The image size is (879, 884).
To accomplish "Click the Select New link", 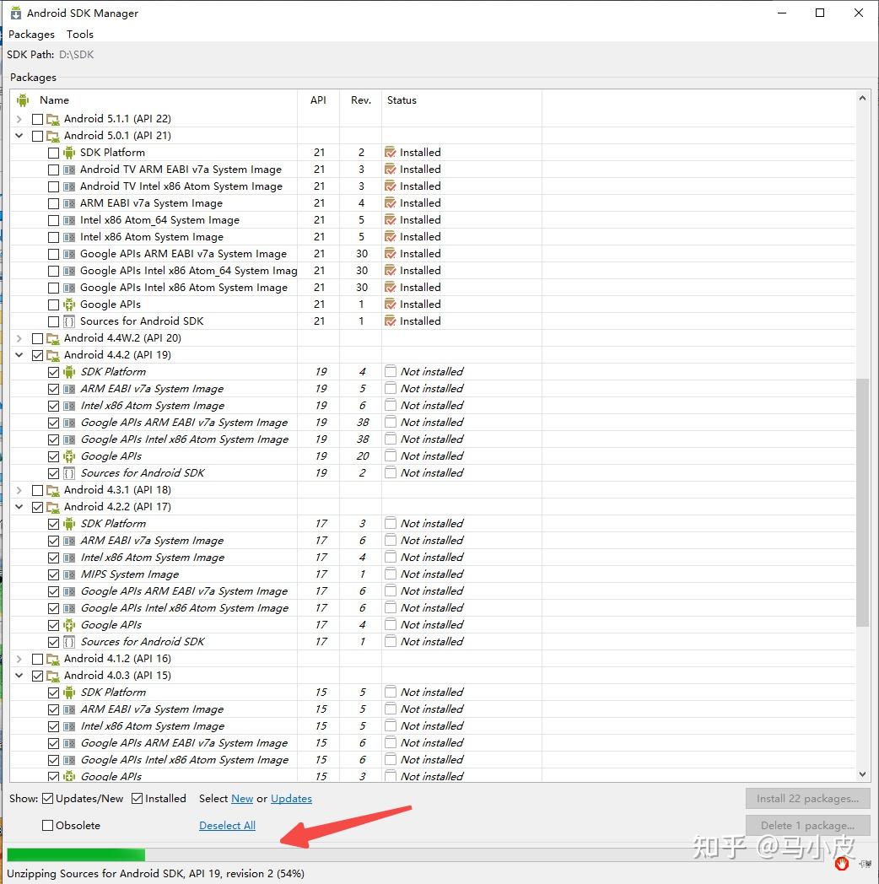I will [242, 799].
